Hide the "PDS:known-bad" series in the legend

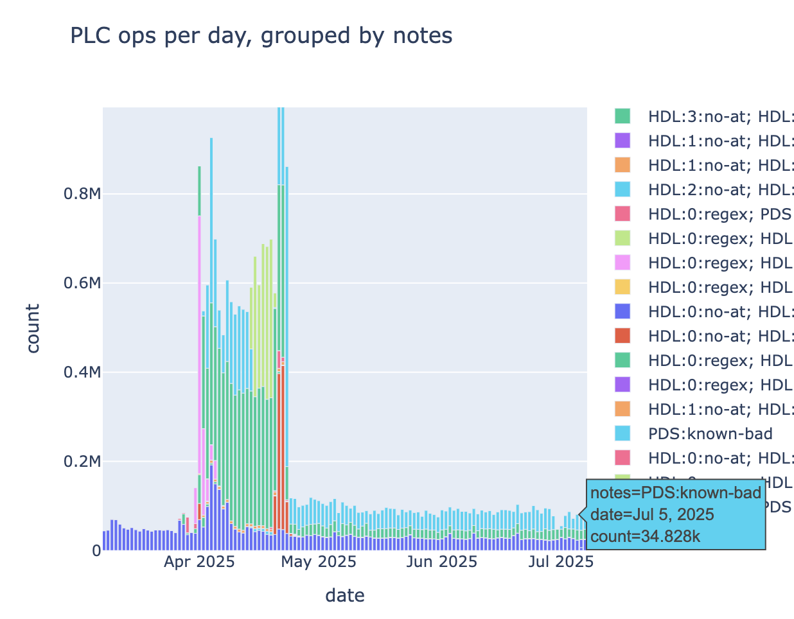click(x=709, y=433)
